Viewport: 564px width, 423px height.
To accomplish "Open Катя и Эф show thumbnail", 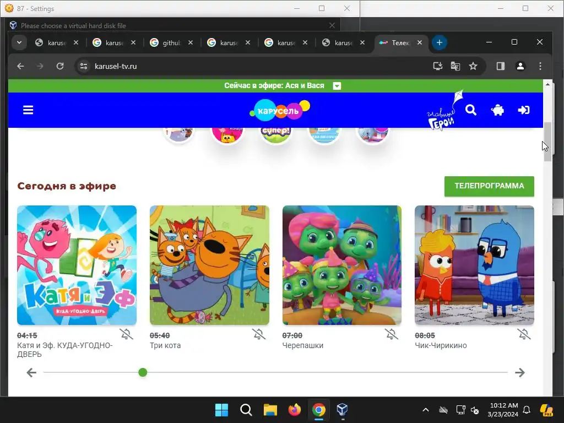I will tap(77, 265).
